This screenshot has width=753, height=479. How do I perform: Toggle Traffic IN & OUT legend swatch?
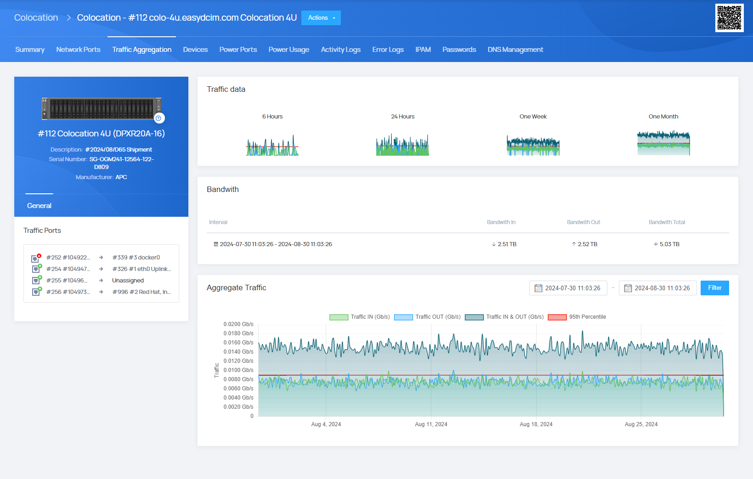[474, 317]
